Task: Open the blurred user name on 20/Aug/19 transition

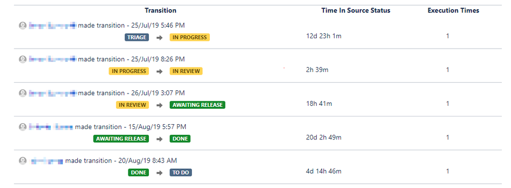Action: (47, 161)
